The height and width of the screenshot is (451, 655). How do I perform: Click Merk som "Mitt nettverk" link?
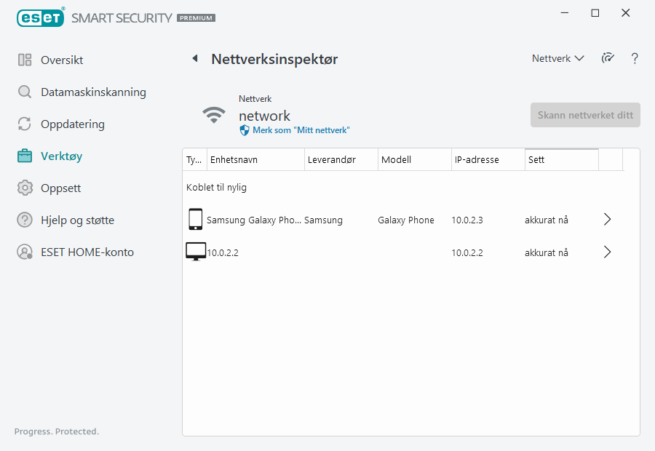click(301, 130)
